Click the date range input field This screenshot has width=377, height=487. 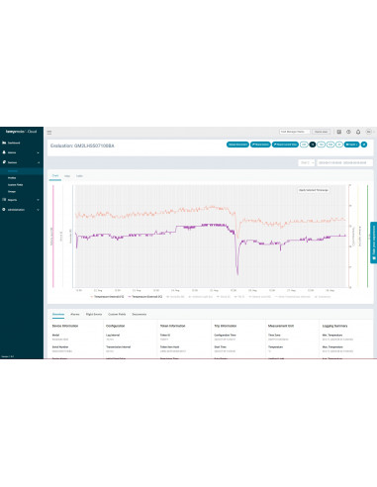(x=344, y=162)
